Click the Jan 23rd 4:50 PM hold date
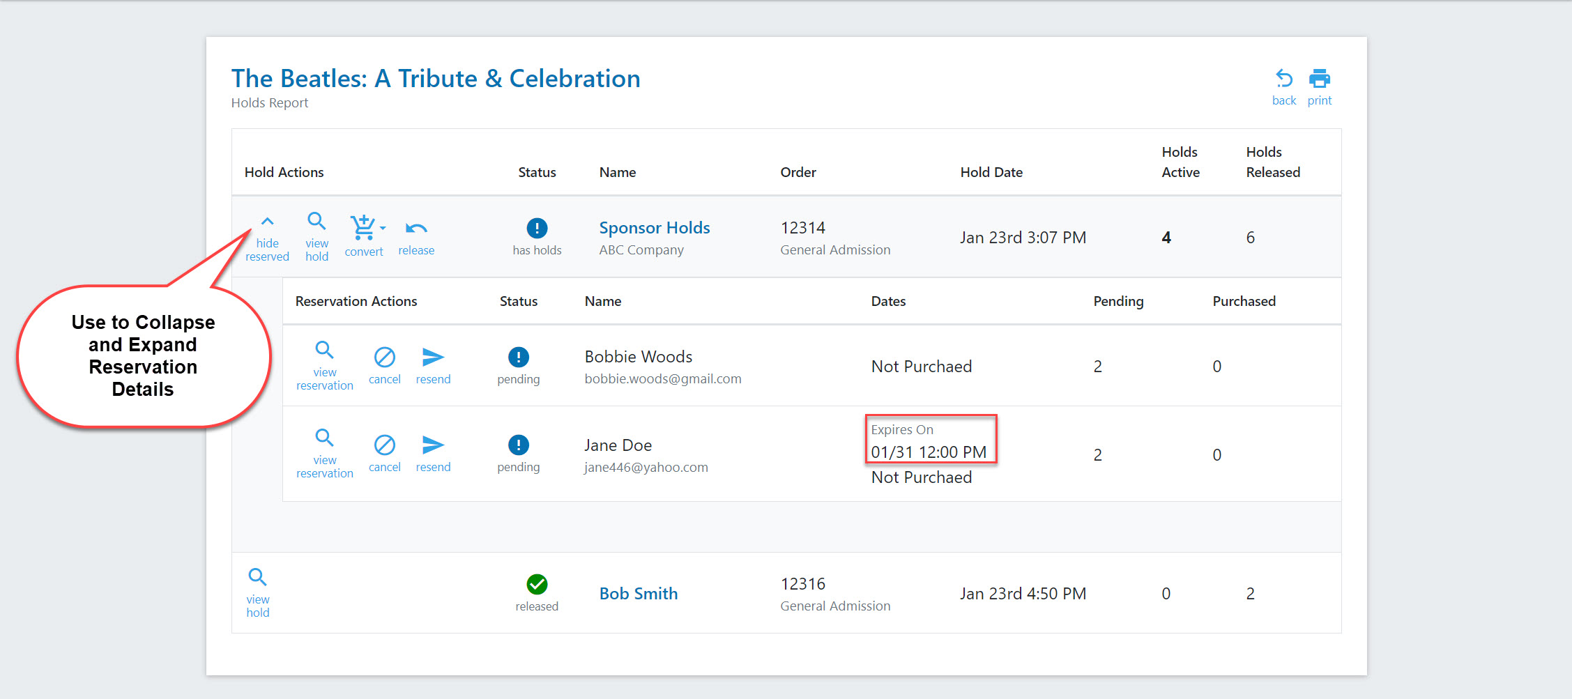The width and height of the screenshot is (1572, 699). tap(1023, 594)
